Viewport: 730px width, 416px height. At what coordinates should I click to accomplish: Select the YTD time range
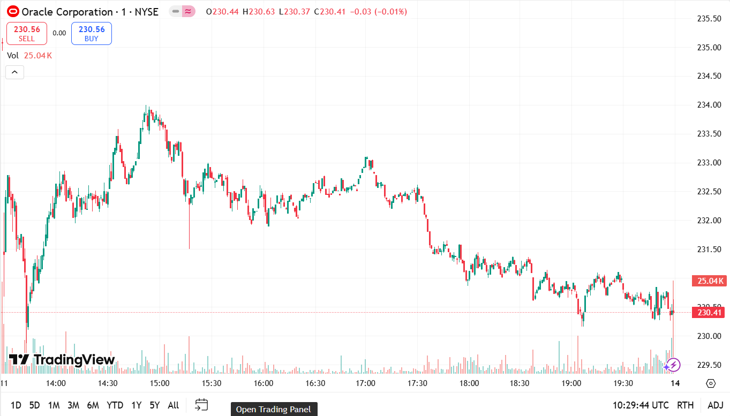tap(115, 405)
